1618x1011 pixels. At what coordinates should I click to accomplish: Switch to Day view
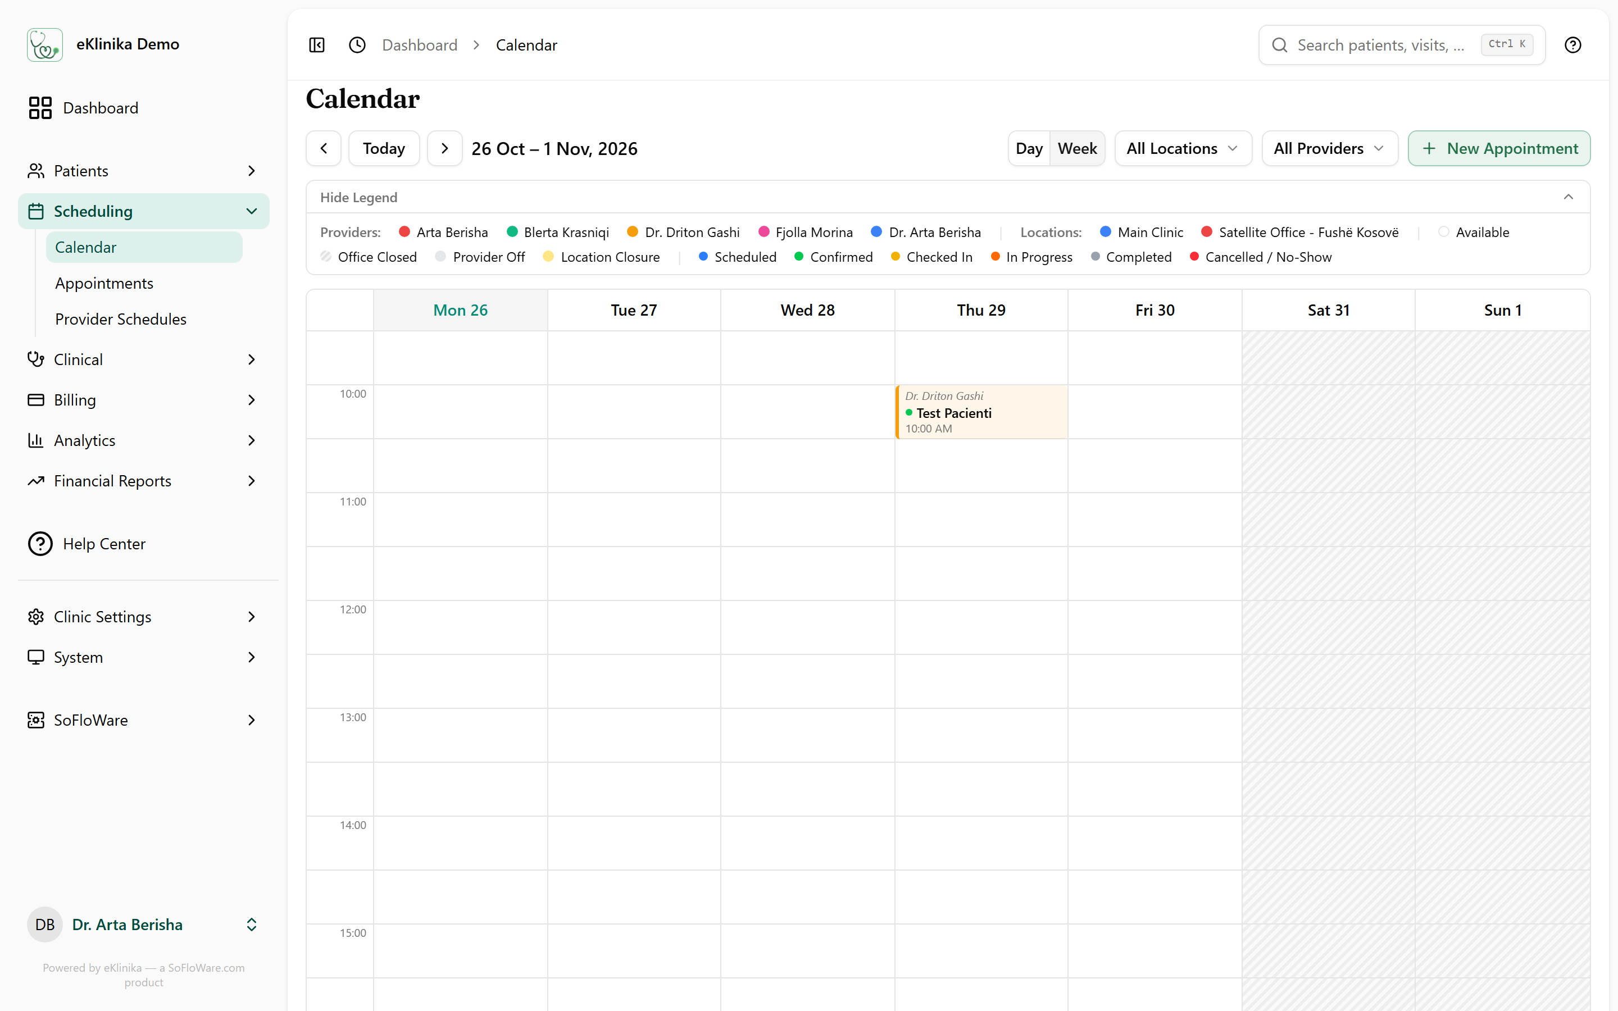[1029, 148]
